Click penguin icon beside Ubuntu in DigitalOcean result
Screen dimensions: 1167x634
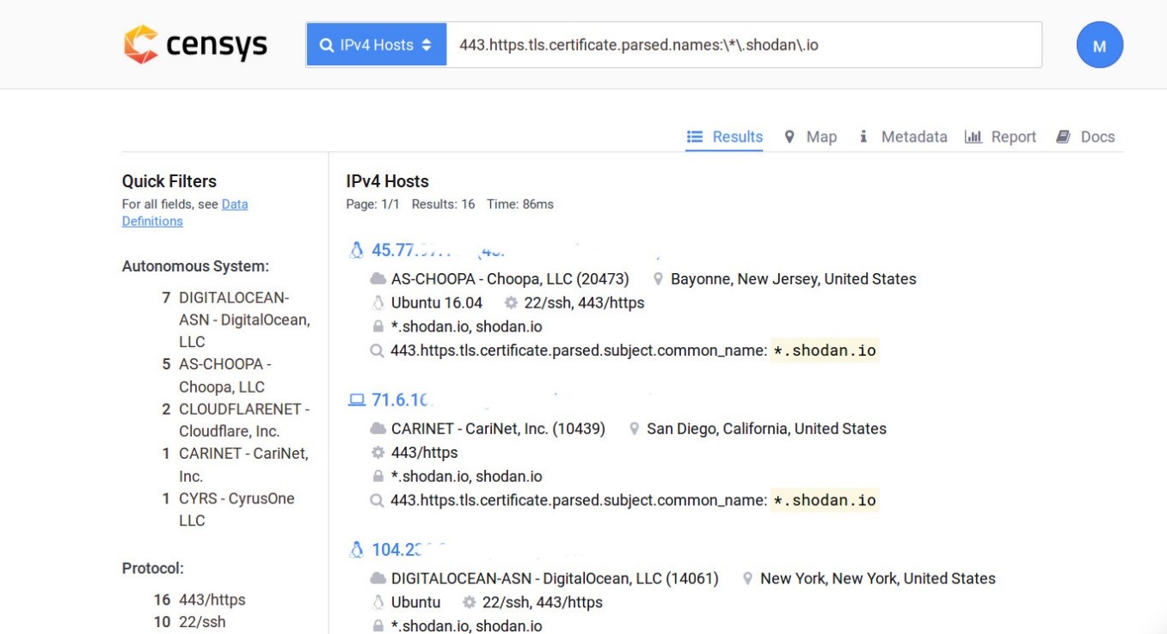point(378,602)
